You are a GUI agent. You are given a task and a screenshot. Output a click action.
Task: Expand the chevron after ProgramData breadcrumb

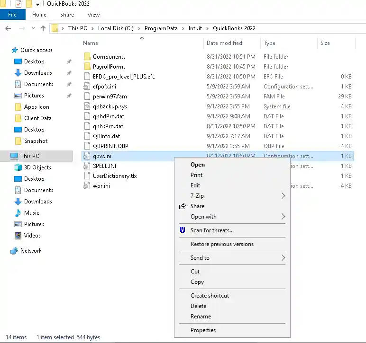click(x=183, y=28)
